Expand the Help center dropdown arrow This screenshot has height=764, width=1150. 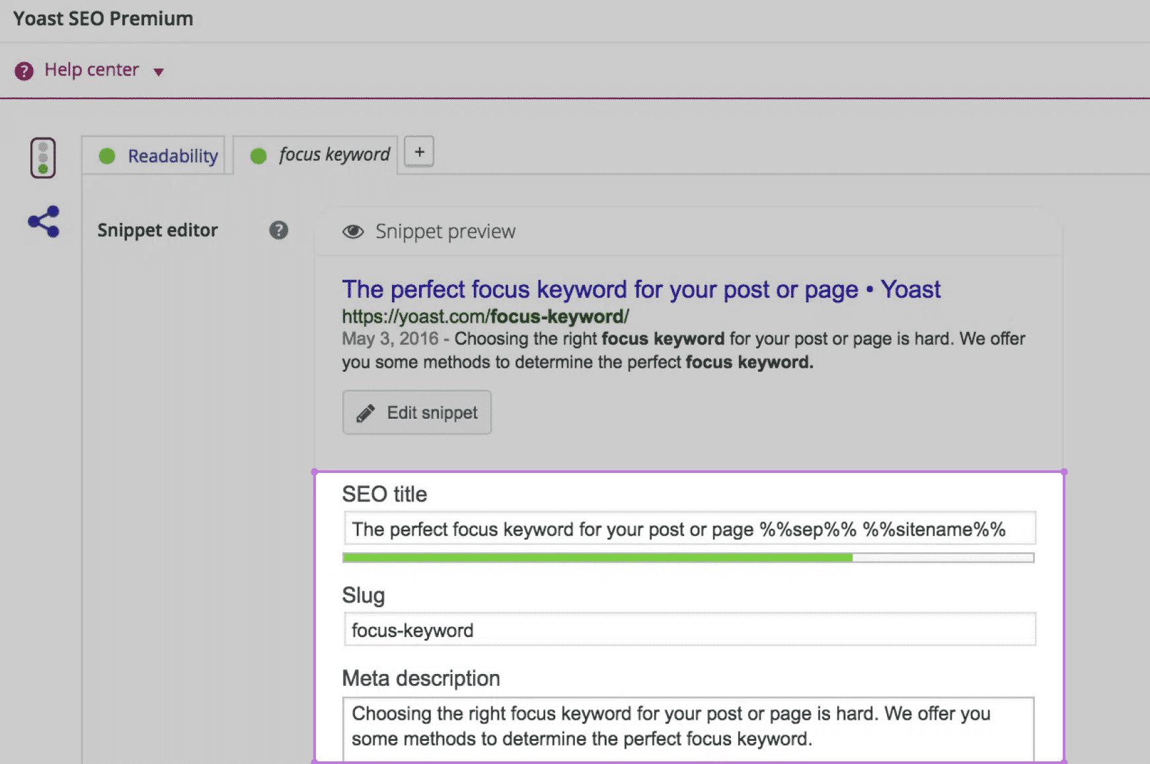click(x=159, y=71)
